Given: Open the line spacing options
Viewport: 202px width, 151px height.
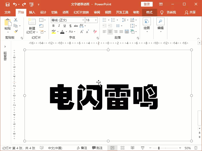Looking at the screenshot, I should (x=125, y=20).
